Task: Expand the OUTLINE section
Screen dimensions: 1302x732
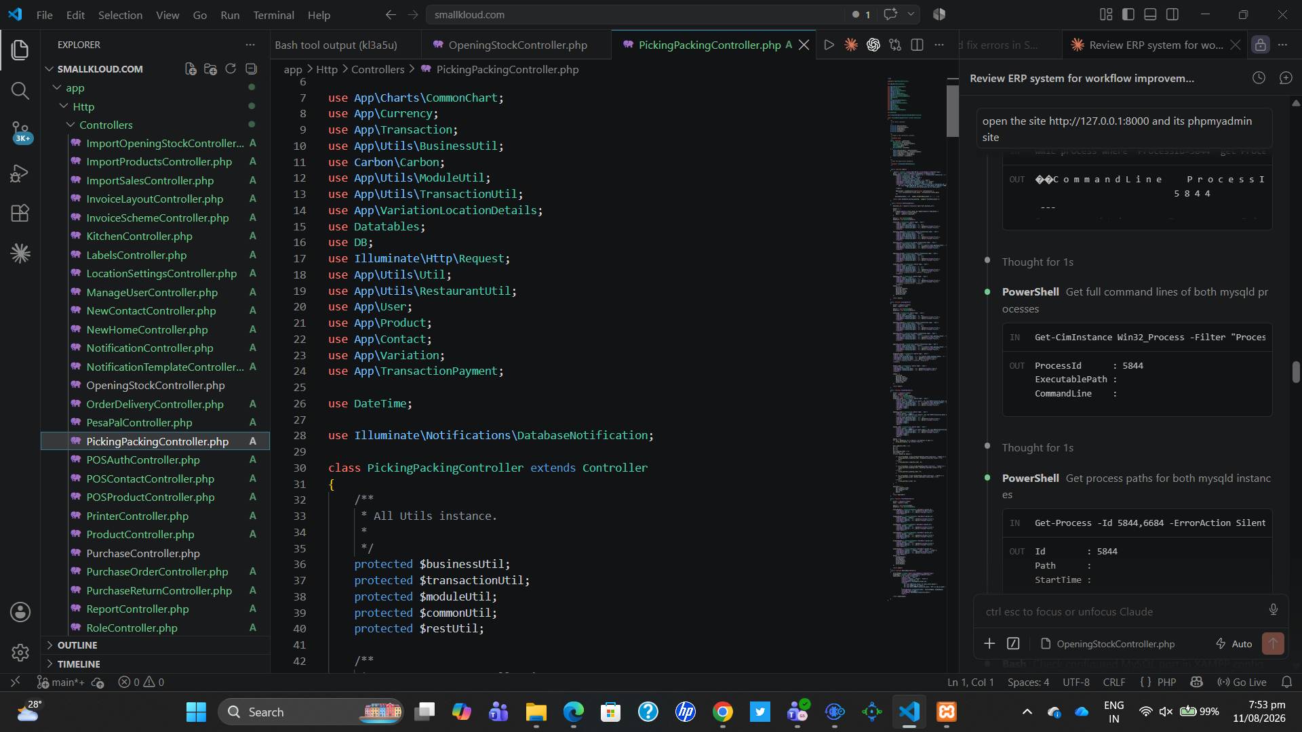Action: (x=77, y=645)
